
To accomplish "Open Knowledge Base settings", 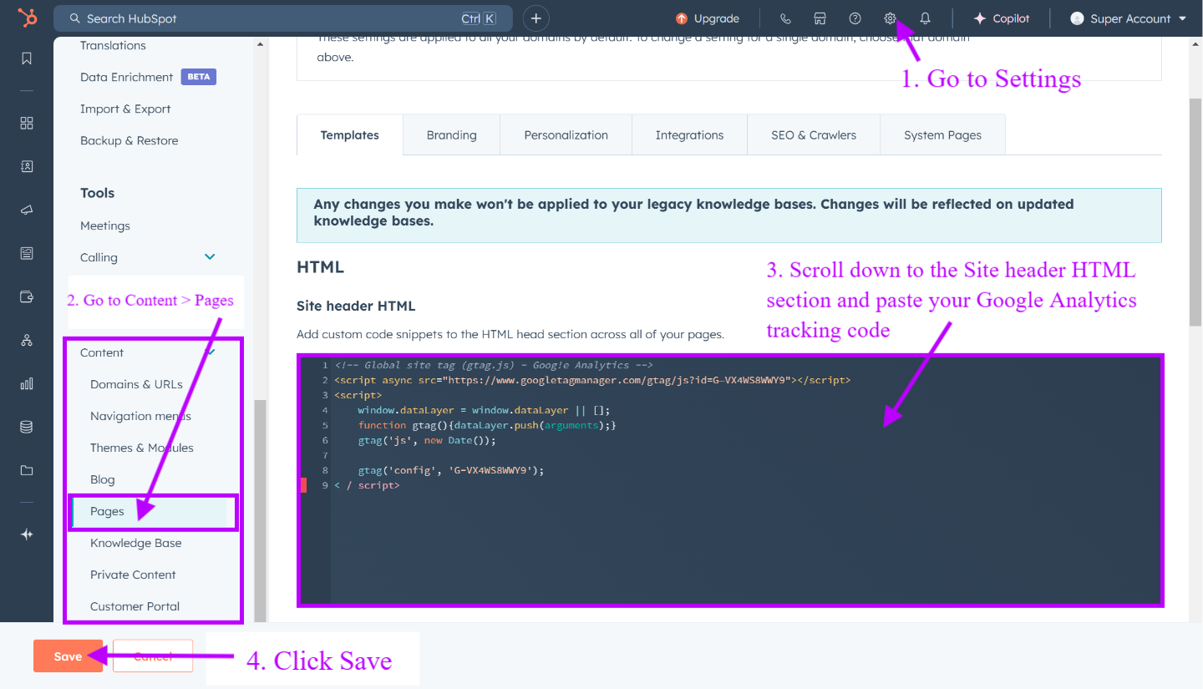I will click(136, 543).
